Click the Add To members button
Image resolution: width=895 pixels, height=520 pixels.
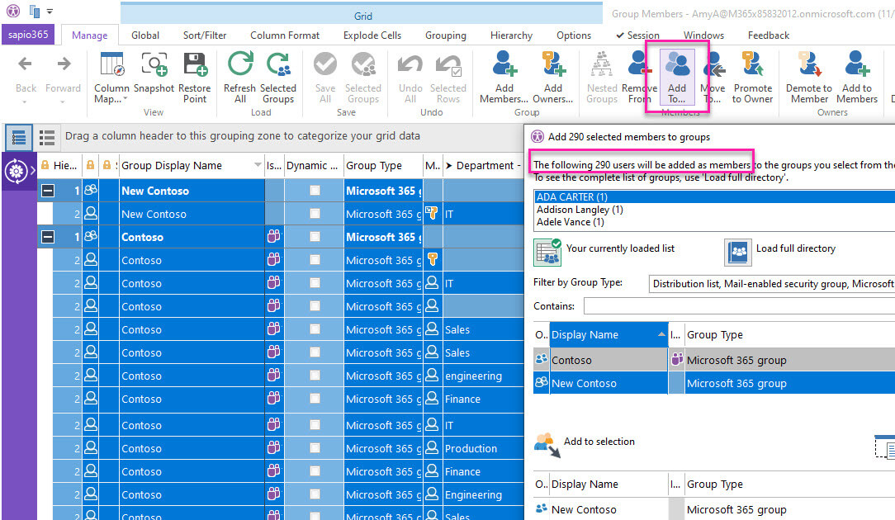pos(677,77)
